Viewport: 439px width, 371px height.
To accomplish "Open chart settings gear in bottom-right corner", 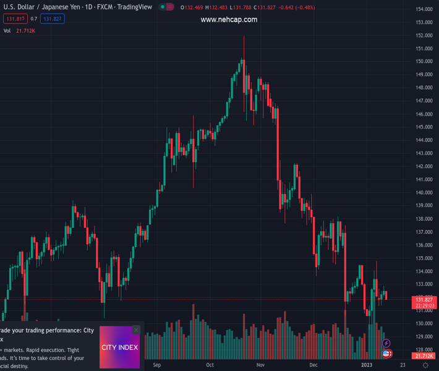I will 425,365.
